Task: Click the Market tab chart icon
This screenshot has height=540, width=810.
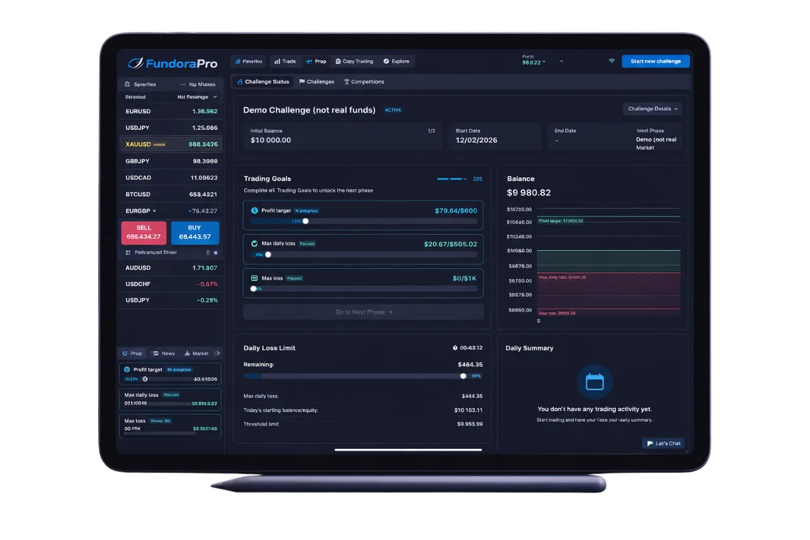Action: pyautogui.click(x=187, y=353)
